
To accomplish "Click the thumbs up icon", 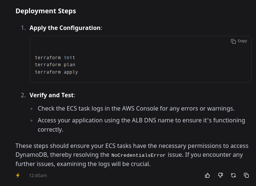I will coord(207,175).
